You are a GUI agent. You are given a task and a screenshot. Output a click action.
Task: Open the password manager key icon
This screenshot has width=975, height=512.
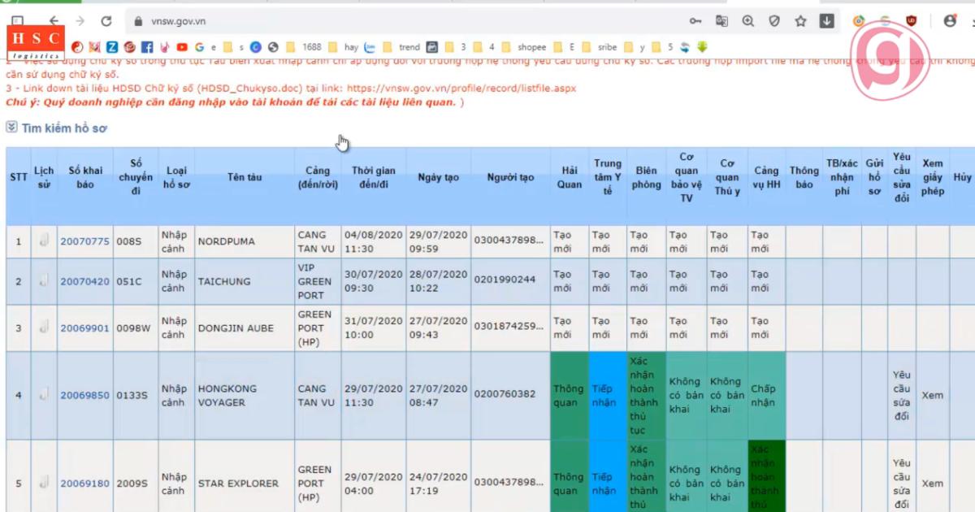[695, 20]
